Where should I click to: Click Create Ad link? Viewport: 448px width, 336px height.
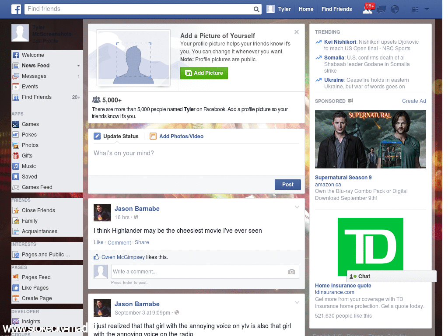click(414, 101)
